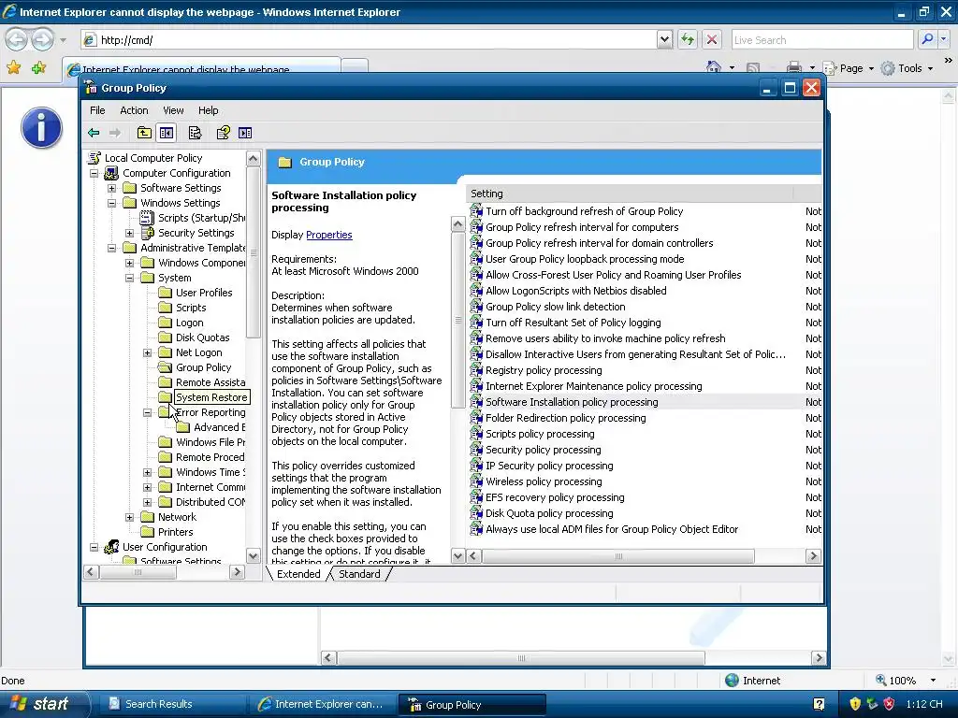958x718 pixels.
Task: Click the Internet Explorer Print icon
Action: click(793, 67)
